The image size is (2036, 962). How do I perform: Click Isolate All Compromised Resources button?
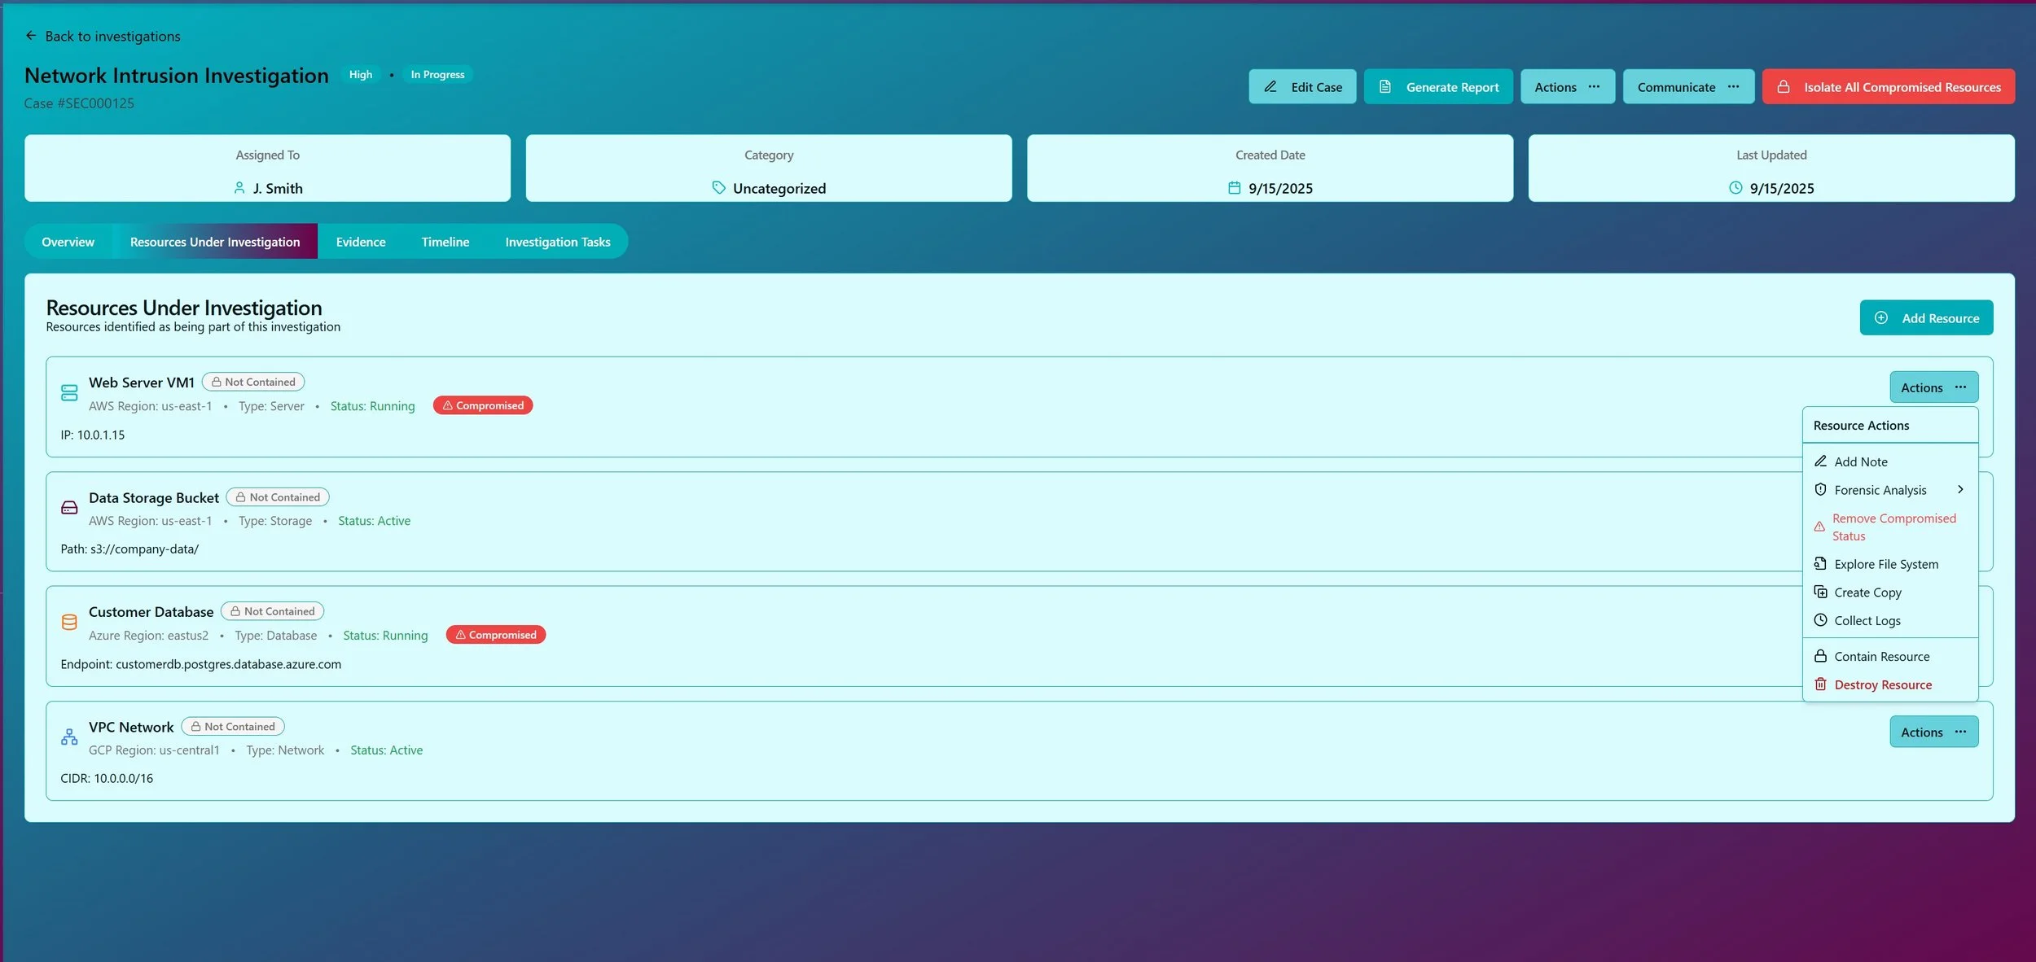point(1888,87)
